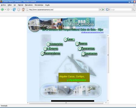Click the green Go arrow button
The image size is (136, 108).
click(x=103, y=10)
